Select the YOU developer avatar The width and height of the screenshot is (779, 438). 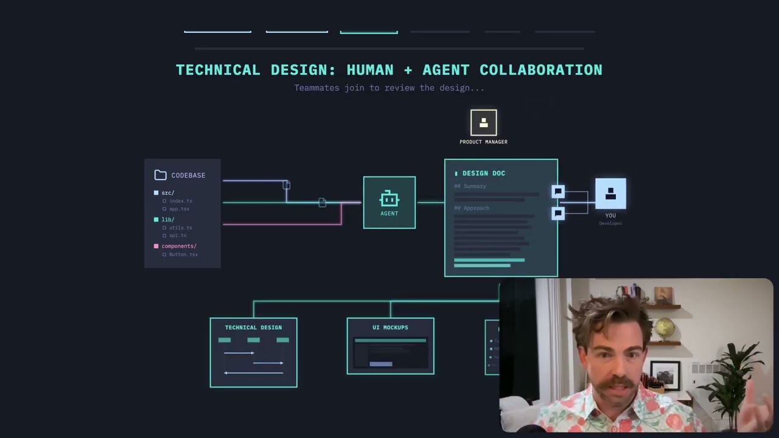[x=610, y=193]
